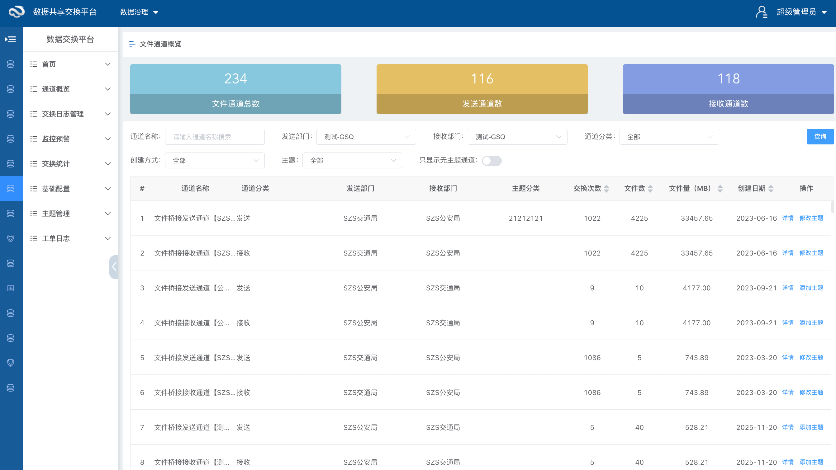Viewport: 836px width, 470px height.
Task: Open 详情 link for row 1
Action: 787,218
